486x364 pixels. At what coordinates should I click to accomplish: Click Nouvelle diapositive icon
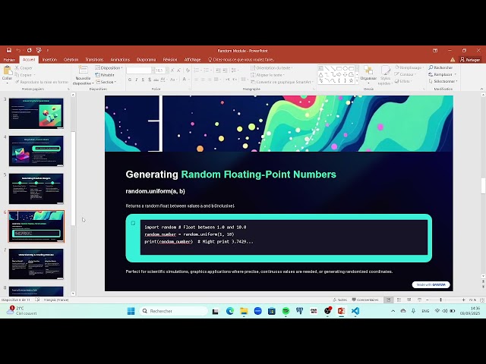click(x=83, y=71)
